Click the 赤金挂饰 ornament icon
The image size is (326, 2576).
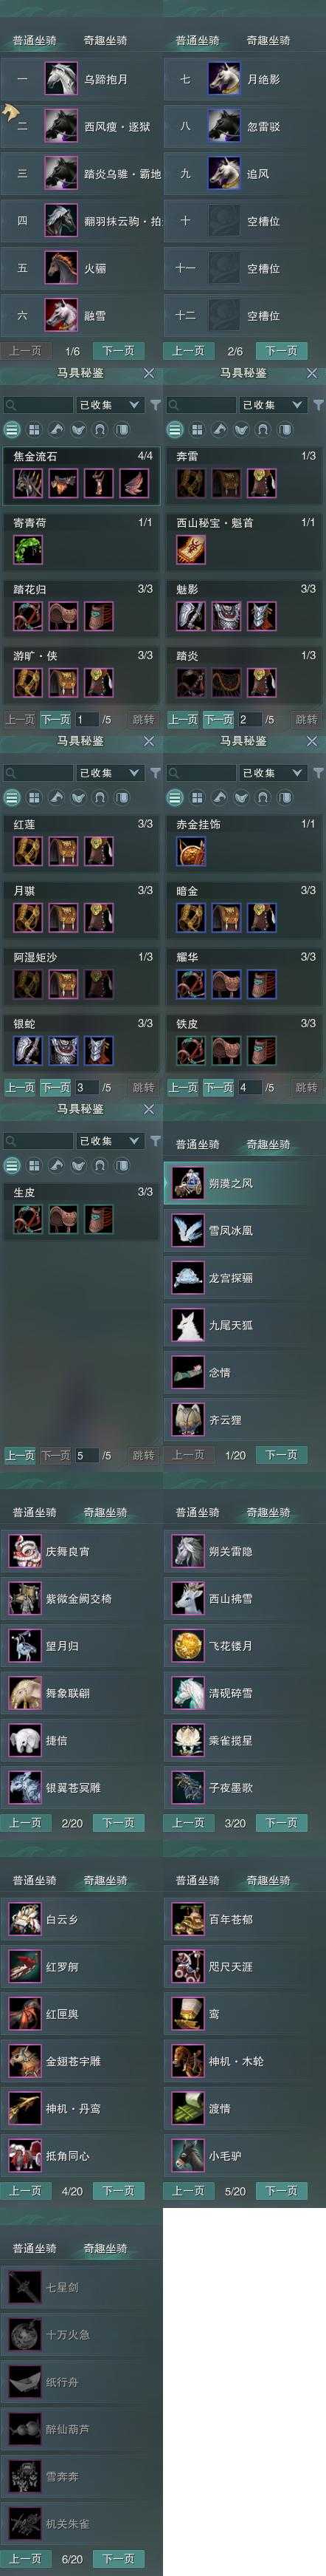point(190,851)
